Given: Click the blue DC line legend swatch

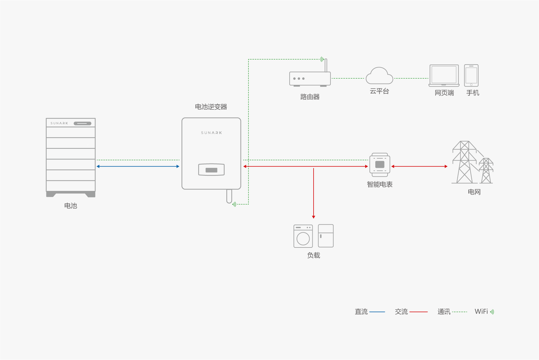Looking at the screenshot, I should [377, 312].
